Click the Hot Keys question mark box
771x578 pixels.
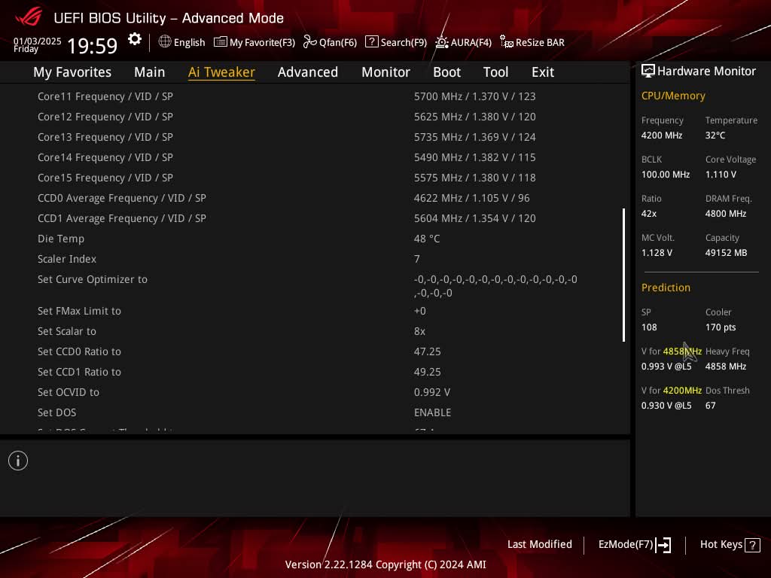coord(752,545)
